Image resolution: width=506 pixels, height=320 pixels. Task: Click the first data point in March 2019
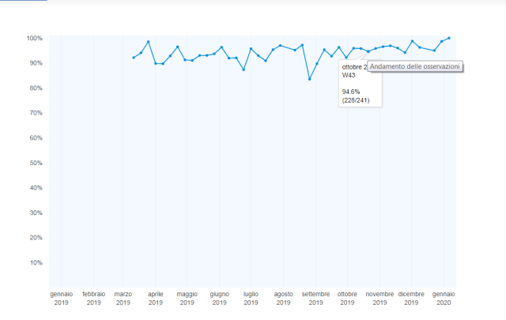coord(133,58)
